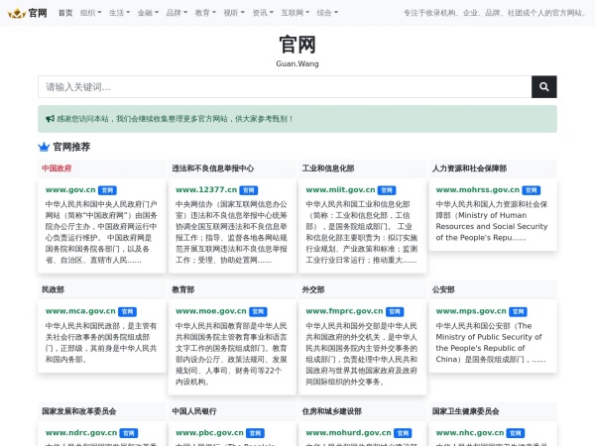The image size is (595, 446).
Task: Click the 官网 badge next to www.ndrc.gov.cn
Action: 129,433
